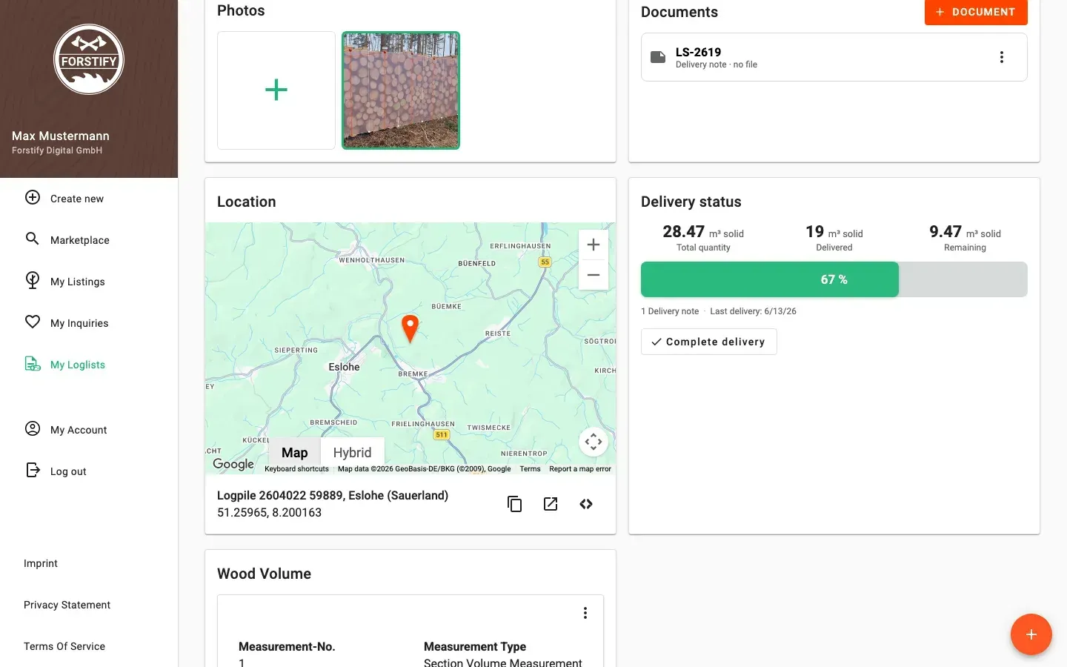Screen dimensions: 1067x667
Task: Click the Max Mustermann user name
Action: click(61, 136)
